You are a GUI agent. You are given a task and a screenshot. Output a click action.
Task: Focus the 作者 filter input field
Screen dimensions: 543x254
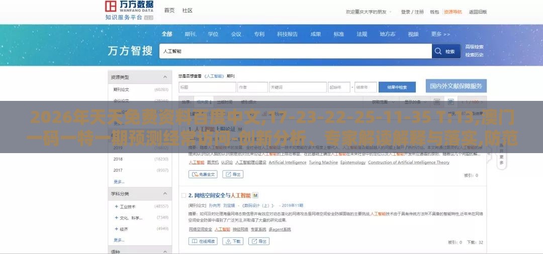pos(252,87)
